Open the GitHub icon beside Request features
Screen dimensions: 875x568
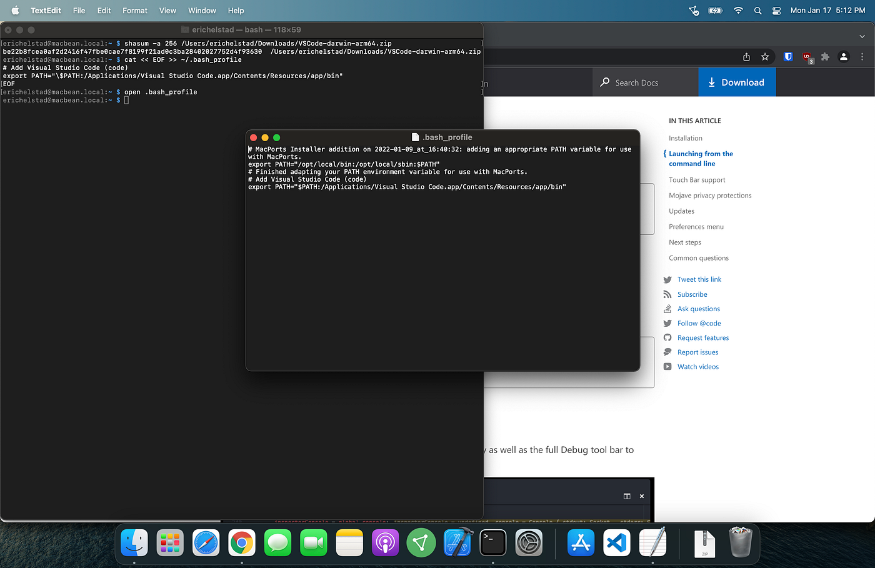click(x=669, y=337)
